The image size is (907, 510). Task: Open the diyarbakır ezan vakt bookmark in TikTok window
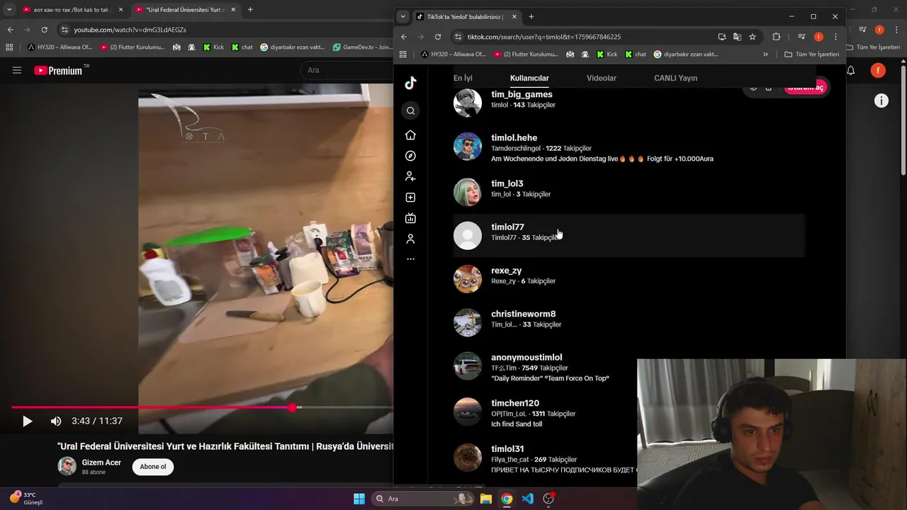(x=686, y=54)
